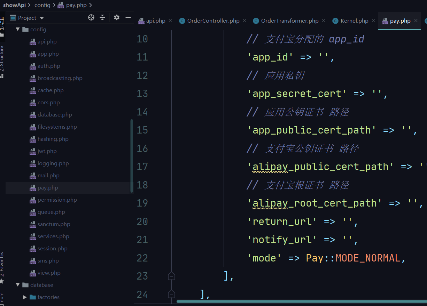Hide the Project panel with minimize icon

click(128, 18)
